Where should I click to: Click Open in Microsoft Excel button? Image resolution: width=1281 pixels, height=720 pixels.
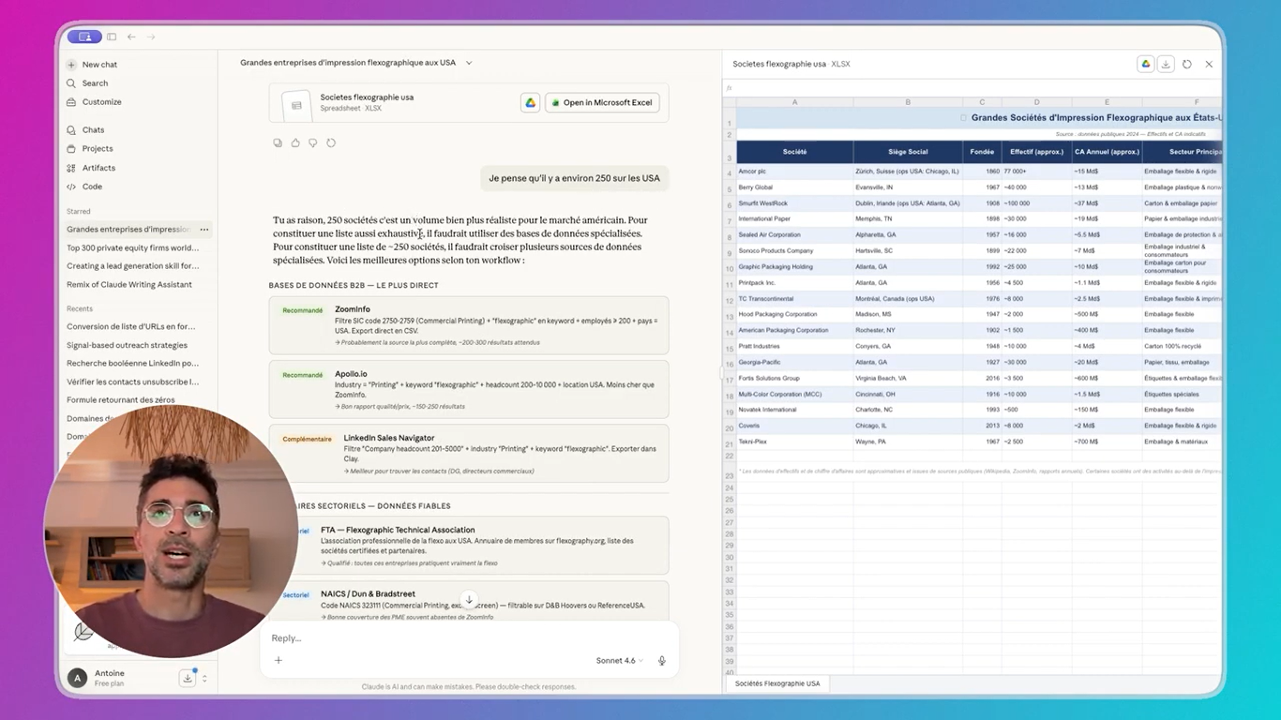(602, 103)
